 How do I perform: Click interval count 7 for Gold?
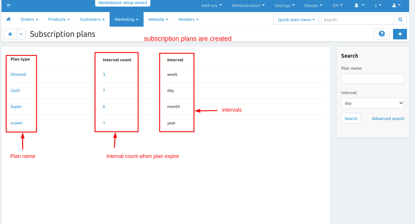[104, 90]
